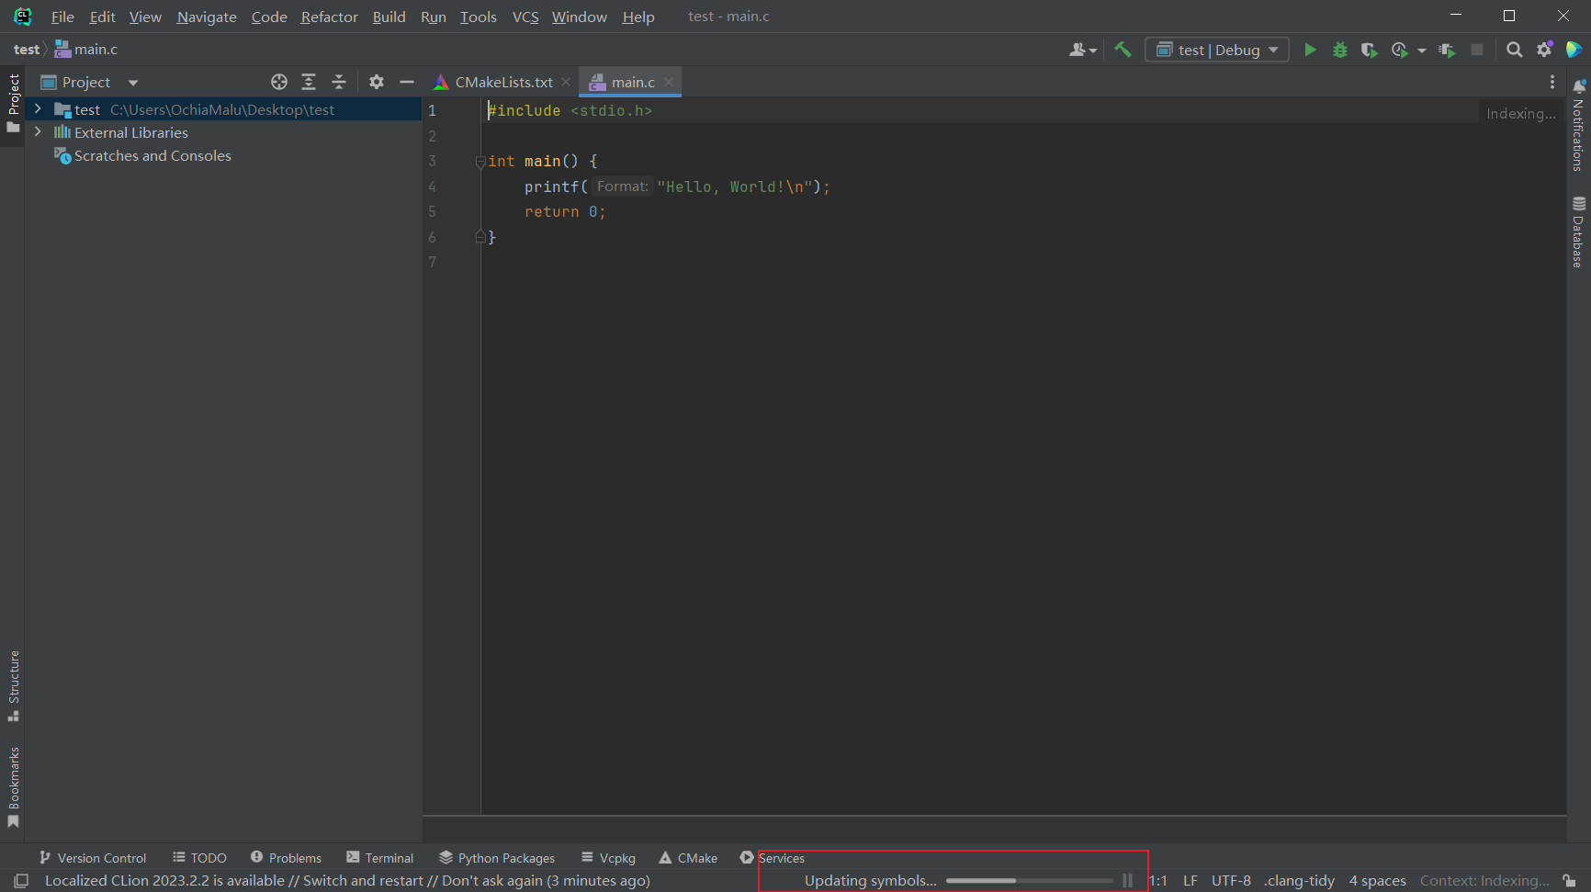Open the Problems tool window
This screenshot has height=892, width=1591.
pyautogui.click(x=286, y=857)
